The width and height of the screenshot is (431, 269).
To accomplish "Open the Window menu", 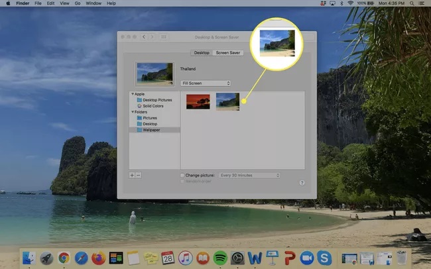I will point(93,3).
